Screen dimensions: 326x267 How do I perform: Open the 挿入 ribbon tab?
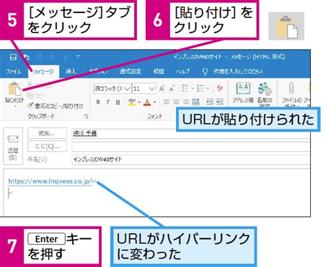point(71,72)
